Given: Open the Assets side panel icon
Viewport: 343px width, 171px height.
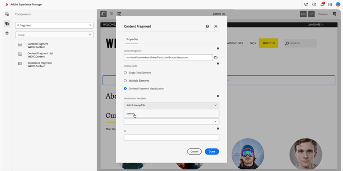Looking at the screenshot, I should coord(7,14).
